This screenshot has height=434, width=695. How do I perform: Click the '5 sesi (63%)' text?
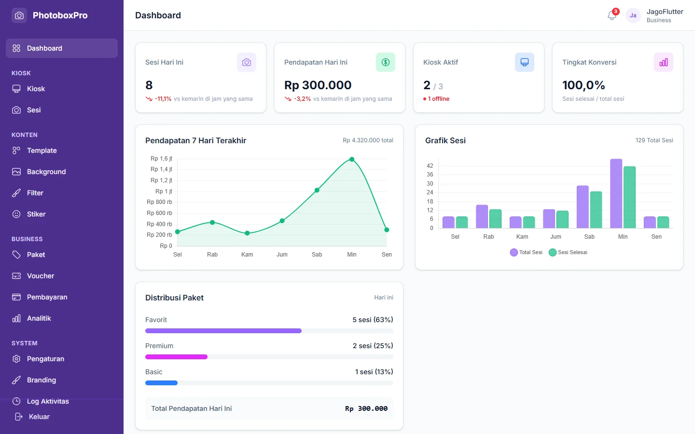pos(373,320)
